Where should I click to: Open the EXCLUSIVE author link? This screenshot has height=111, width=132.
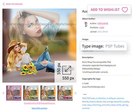click(103, 23)
